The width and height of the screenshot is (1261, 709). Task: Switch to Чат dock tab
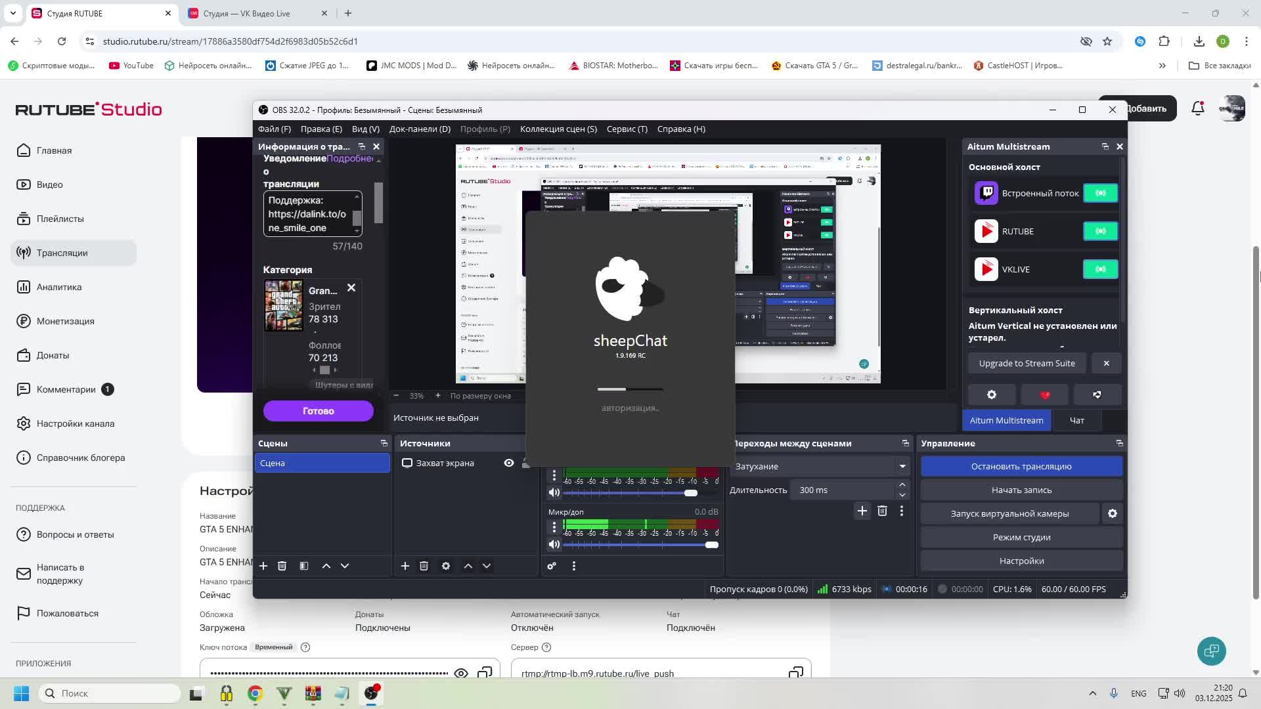pos(1076,421)
